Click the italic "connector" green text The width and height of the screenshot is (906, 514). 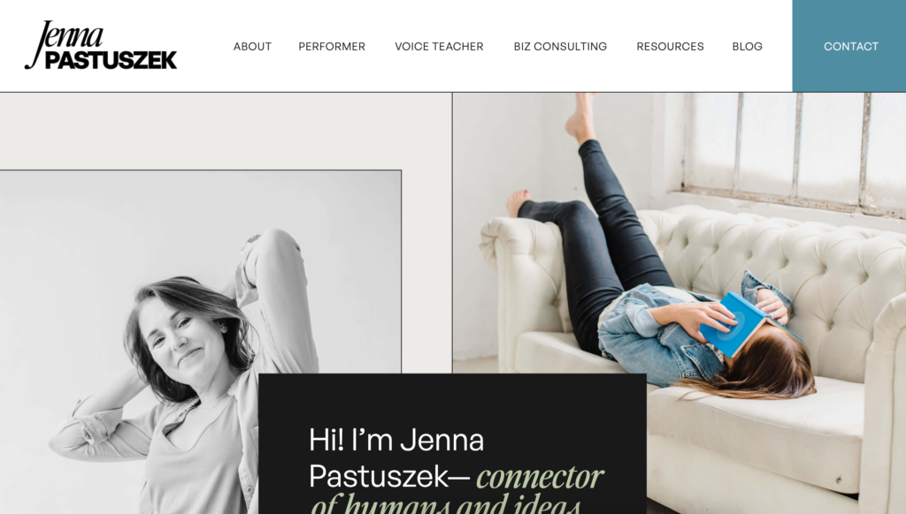pyautogui.click(x=540, y=477)
